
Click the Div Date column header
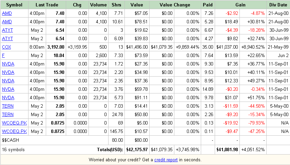tap(278, 5)
